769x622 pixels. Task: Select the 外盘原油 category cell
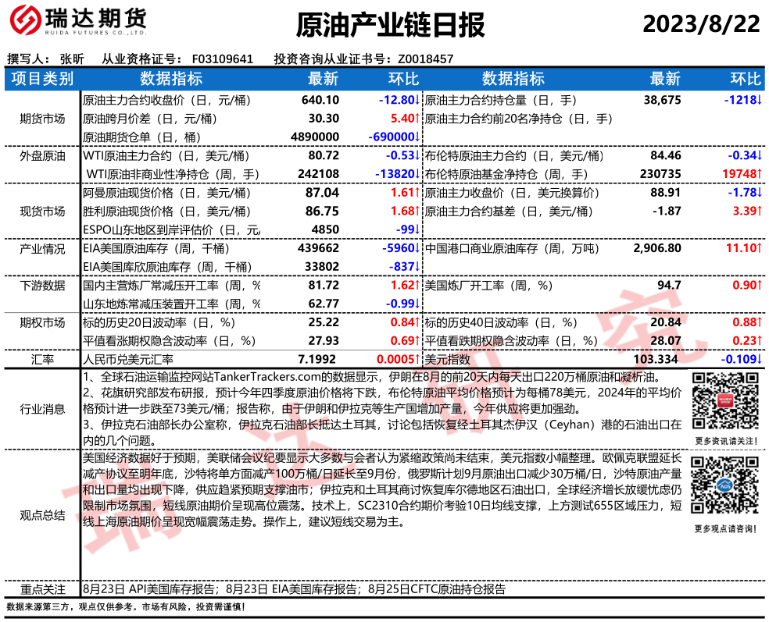point(42,155)
